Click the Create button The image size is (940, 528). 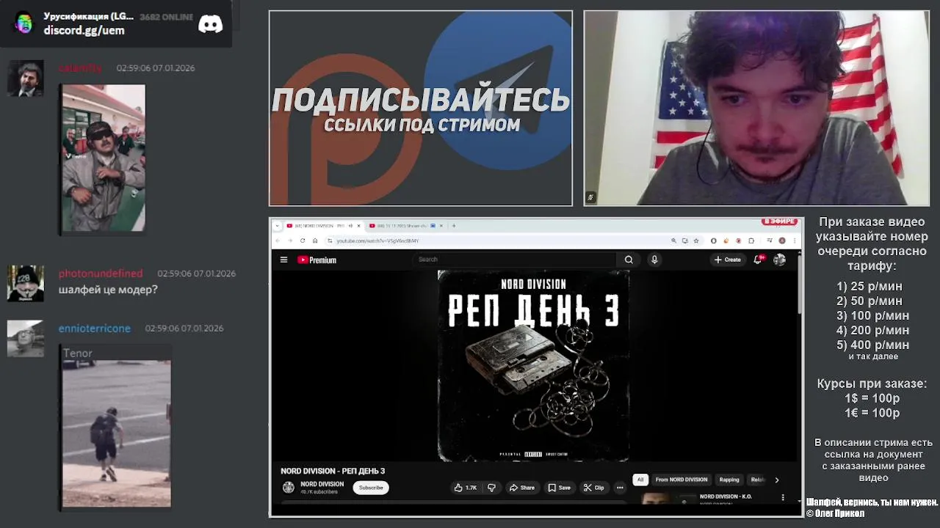(728, 260)
